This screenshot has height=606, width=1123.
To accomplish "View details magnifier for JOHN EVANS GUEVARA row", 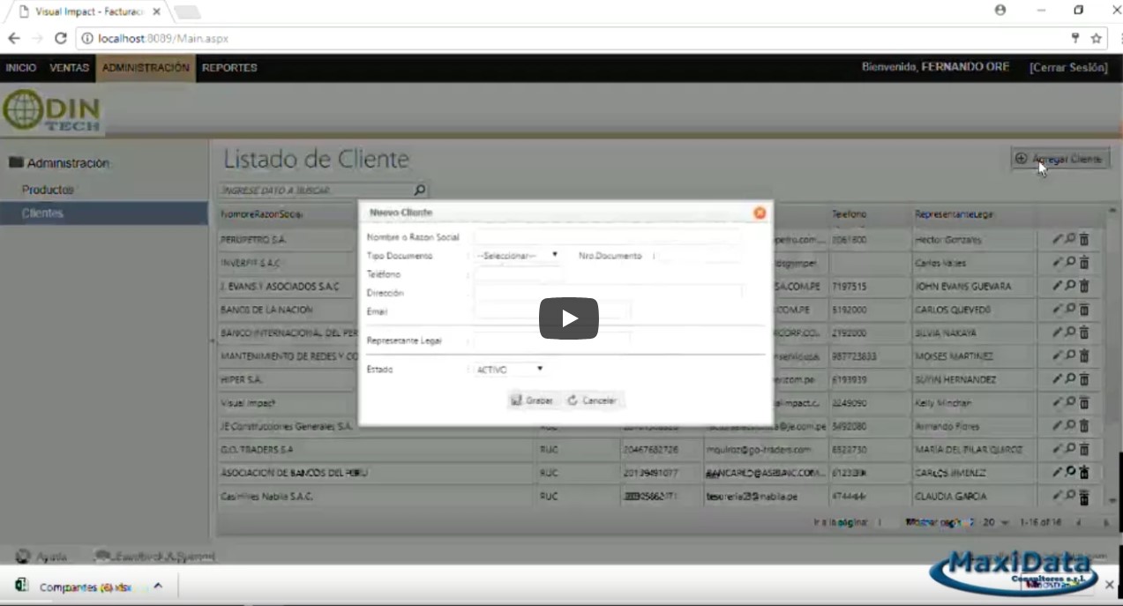I will [x=1070, y=286].
